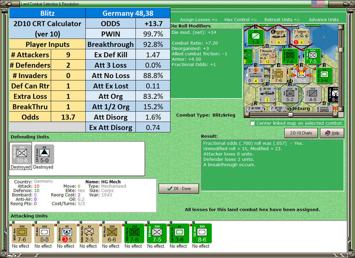Open the Advance Units step

[324, 20]
